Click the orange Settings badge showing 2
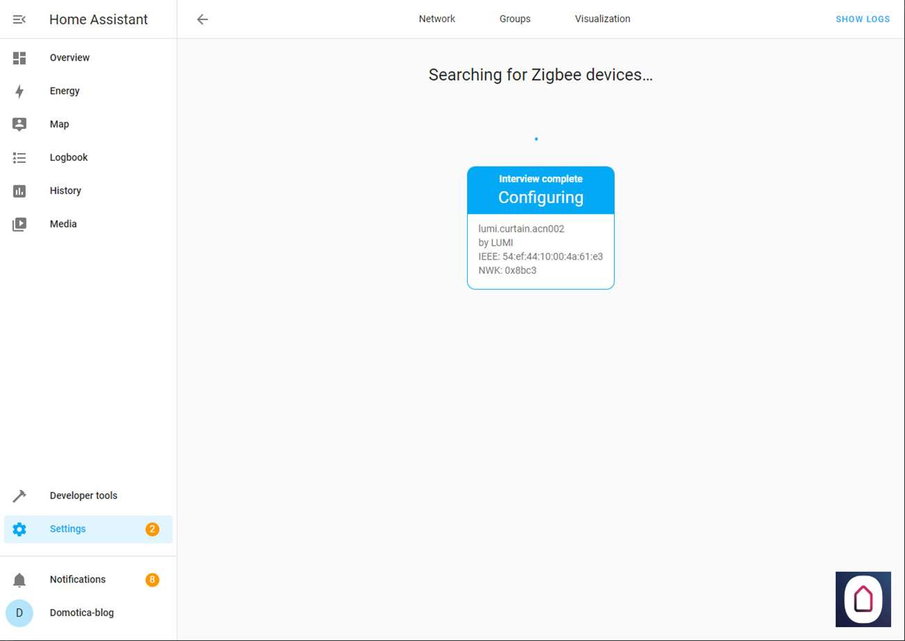905x641 pixels. coord(152,529)
